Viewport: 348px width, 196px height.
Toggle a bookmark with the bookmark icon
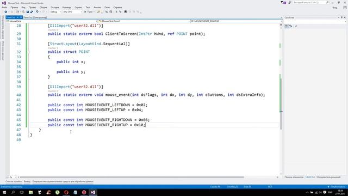[126, 12]
